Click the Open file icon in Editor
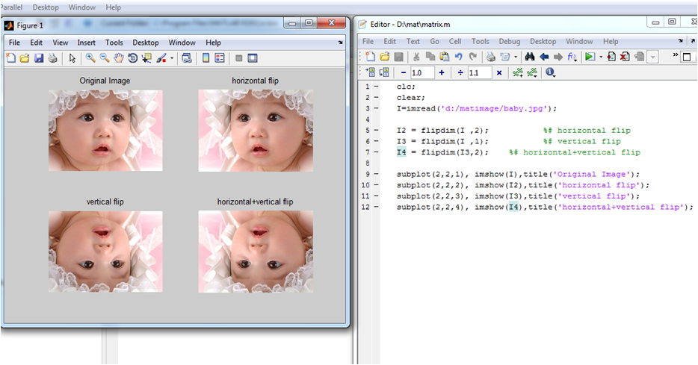698x365 pixels. tap(385, 57)
